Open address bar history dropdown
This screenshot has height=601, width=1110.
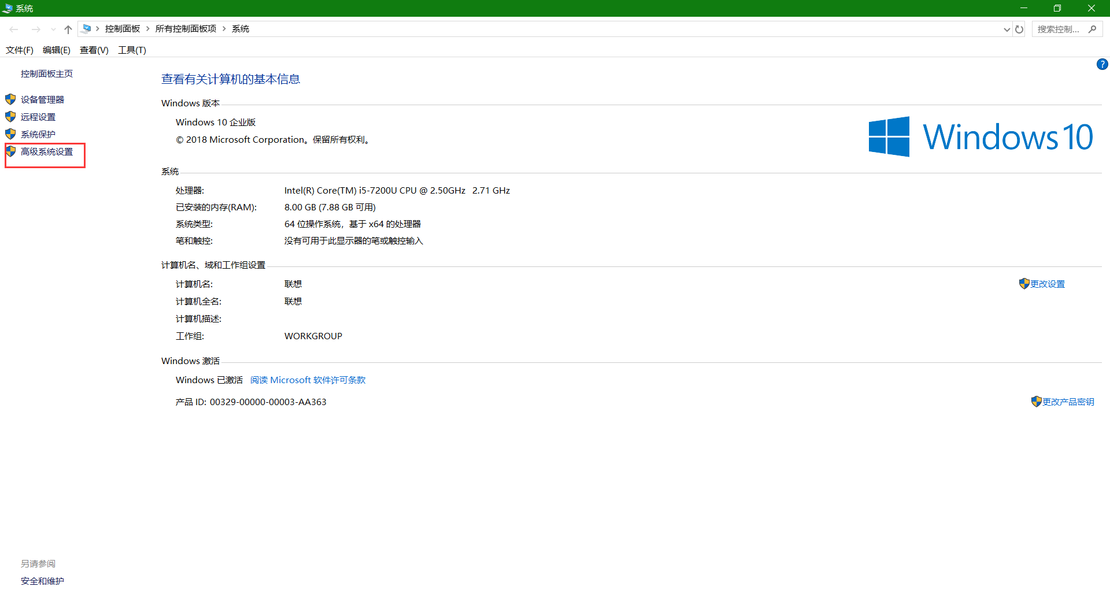point(1007,29)
